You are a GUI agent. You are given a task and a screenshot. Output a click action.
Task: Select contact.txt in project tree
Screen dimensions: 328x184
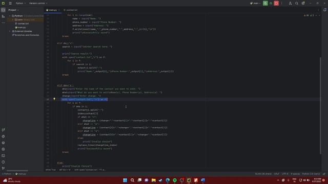click(22, 24)
